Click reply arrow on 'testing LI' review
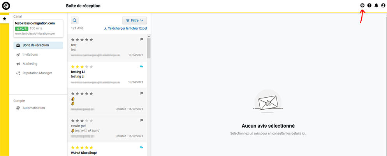This screenshot has height=156, width=387. (x=142, y=67)
